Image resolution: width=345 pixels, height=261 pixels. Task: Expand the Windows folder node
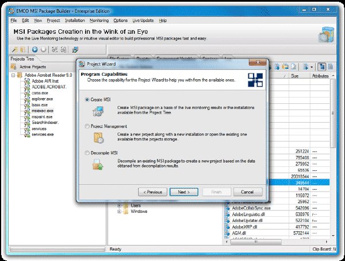point(119,212)
